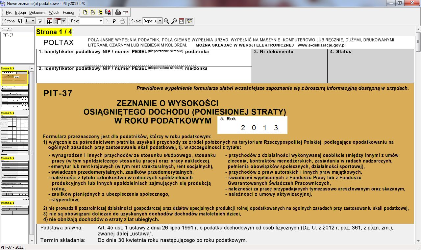Open the e-mail send icon on toolbar

pyautogui.click(x=126, y=12)
